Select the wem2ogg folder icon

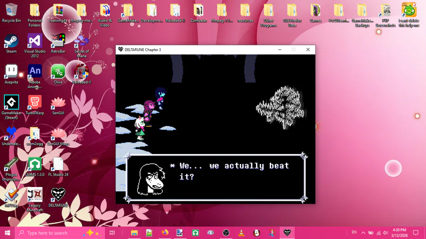(x=35, y=136)
